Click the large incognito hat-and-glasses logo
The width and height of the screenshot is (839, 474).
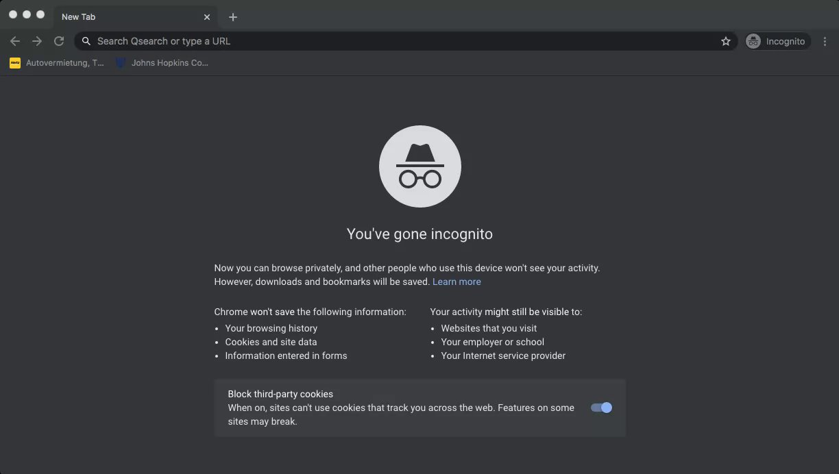pyautogui.click(x=419, y=166)
